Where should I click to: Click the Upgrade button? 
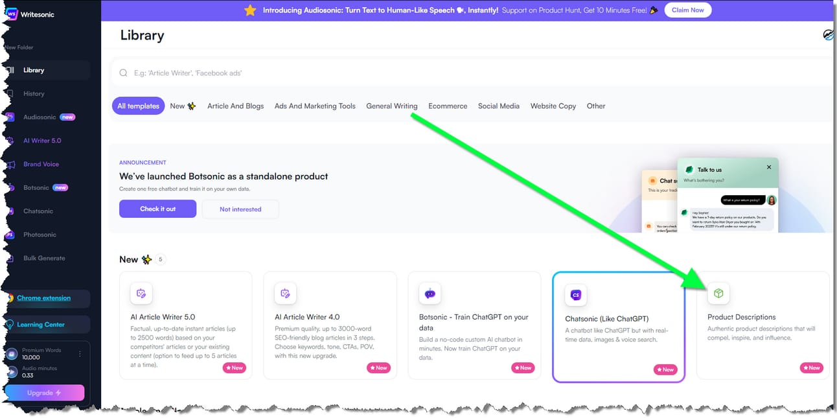click(44, 393)
